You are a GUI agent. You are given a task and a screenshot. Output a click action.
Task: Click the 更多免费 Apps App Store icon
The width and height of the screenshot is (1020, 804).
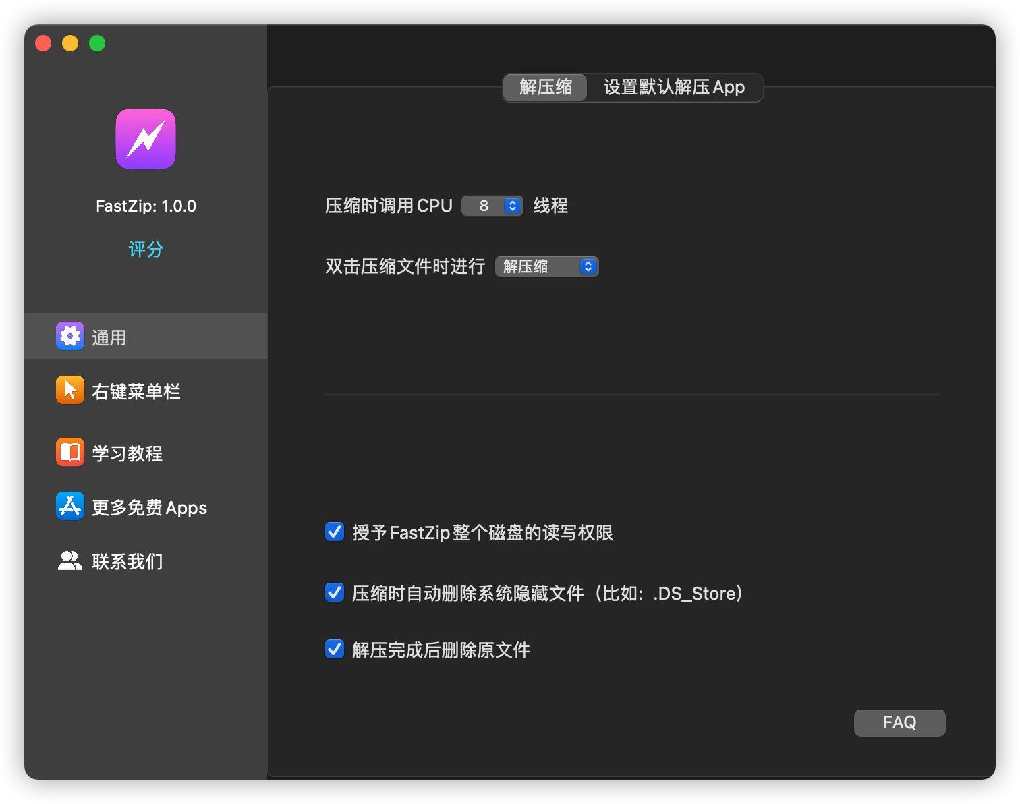pos(69,507)
